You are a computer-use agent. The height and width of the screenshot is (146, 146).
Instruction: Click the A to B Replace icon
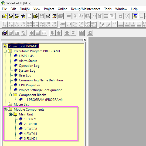point(127,16)
